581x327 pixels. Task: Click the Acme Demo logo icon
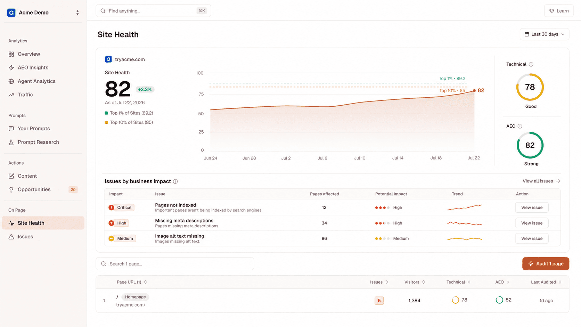tap(11, 13)
